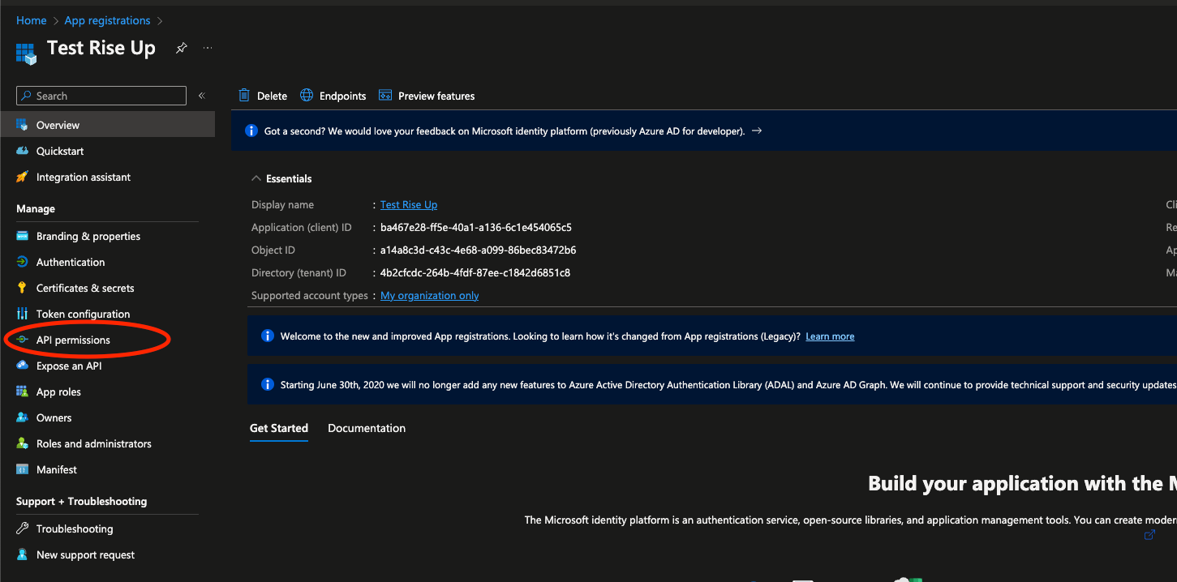Delete this app registration

pyautogui.click(x=263, y=95)
